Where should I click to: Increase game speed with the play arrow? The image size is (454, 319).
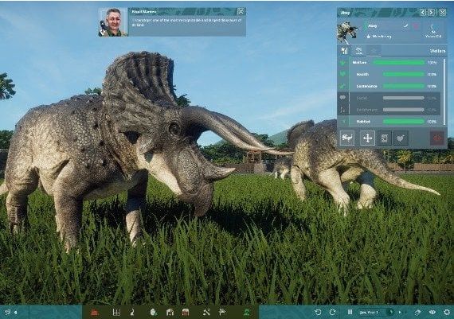[x=400, y=313]
